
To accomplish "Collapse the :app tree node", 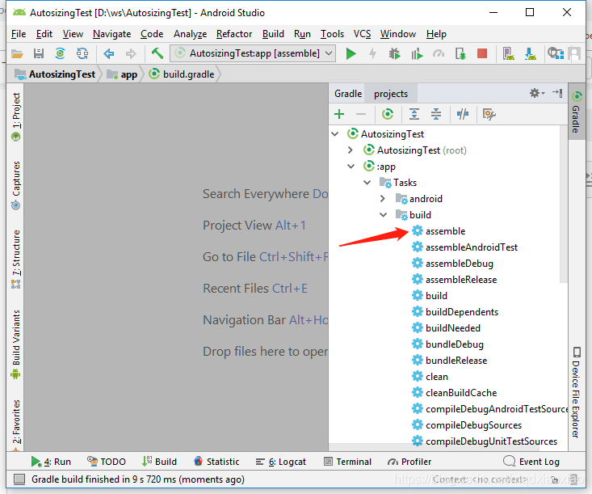I will click(351, 167).
